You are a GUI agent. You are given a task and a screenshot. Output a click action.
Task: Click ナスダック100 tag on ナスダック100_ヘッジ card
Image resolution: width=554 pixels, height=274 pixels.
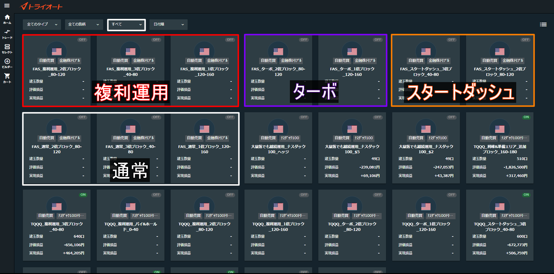click(x=290, y=138)
